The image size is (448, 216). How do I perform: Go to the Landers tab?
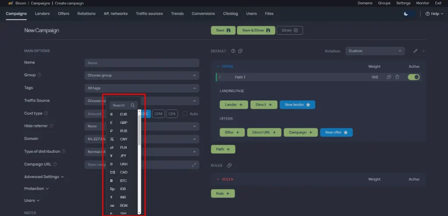[42, 14]
